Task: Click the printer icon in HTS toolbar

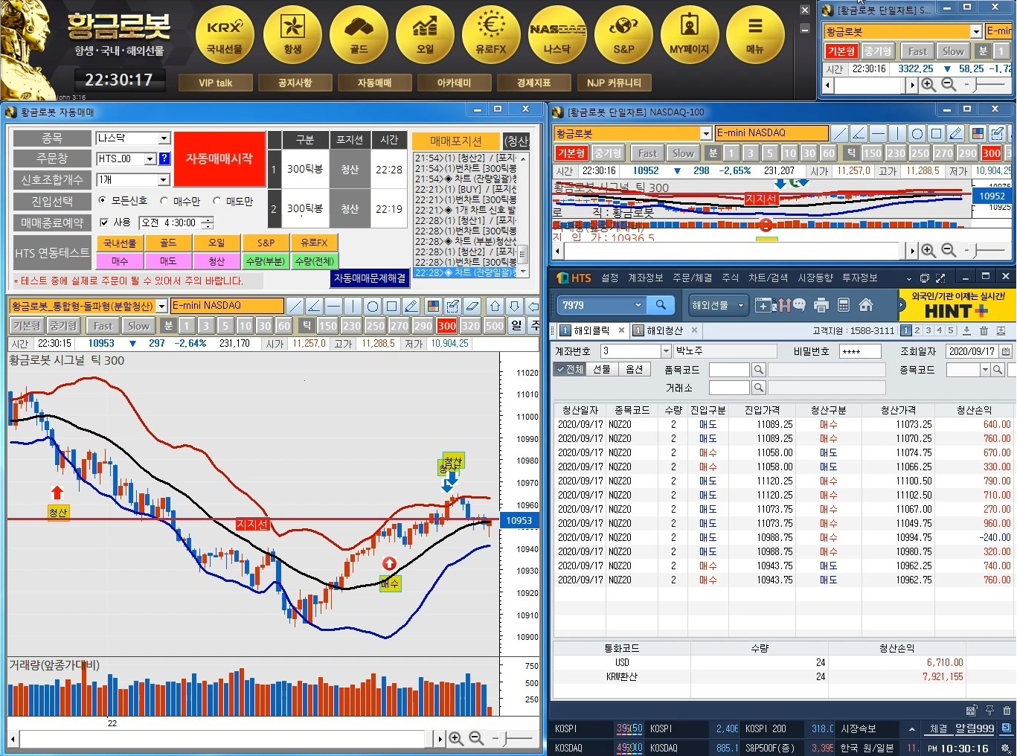Action: pos(821,305)
